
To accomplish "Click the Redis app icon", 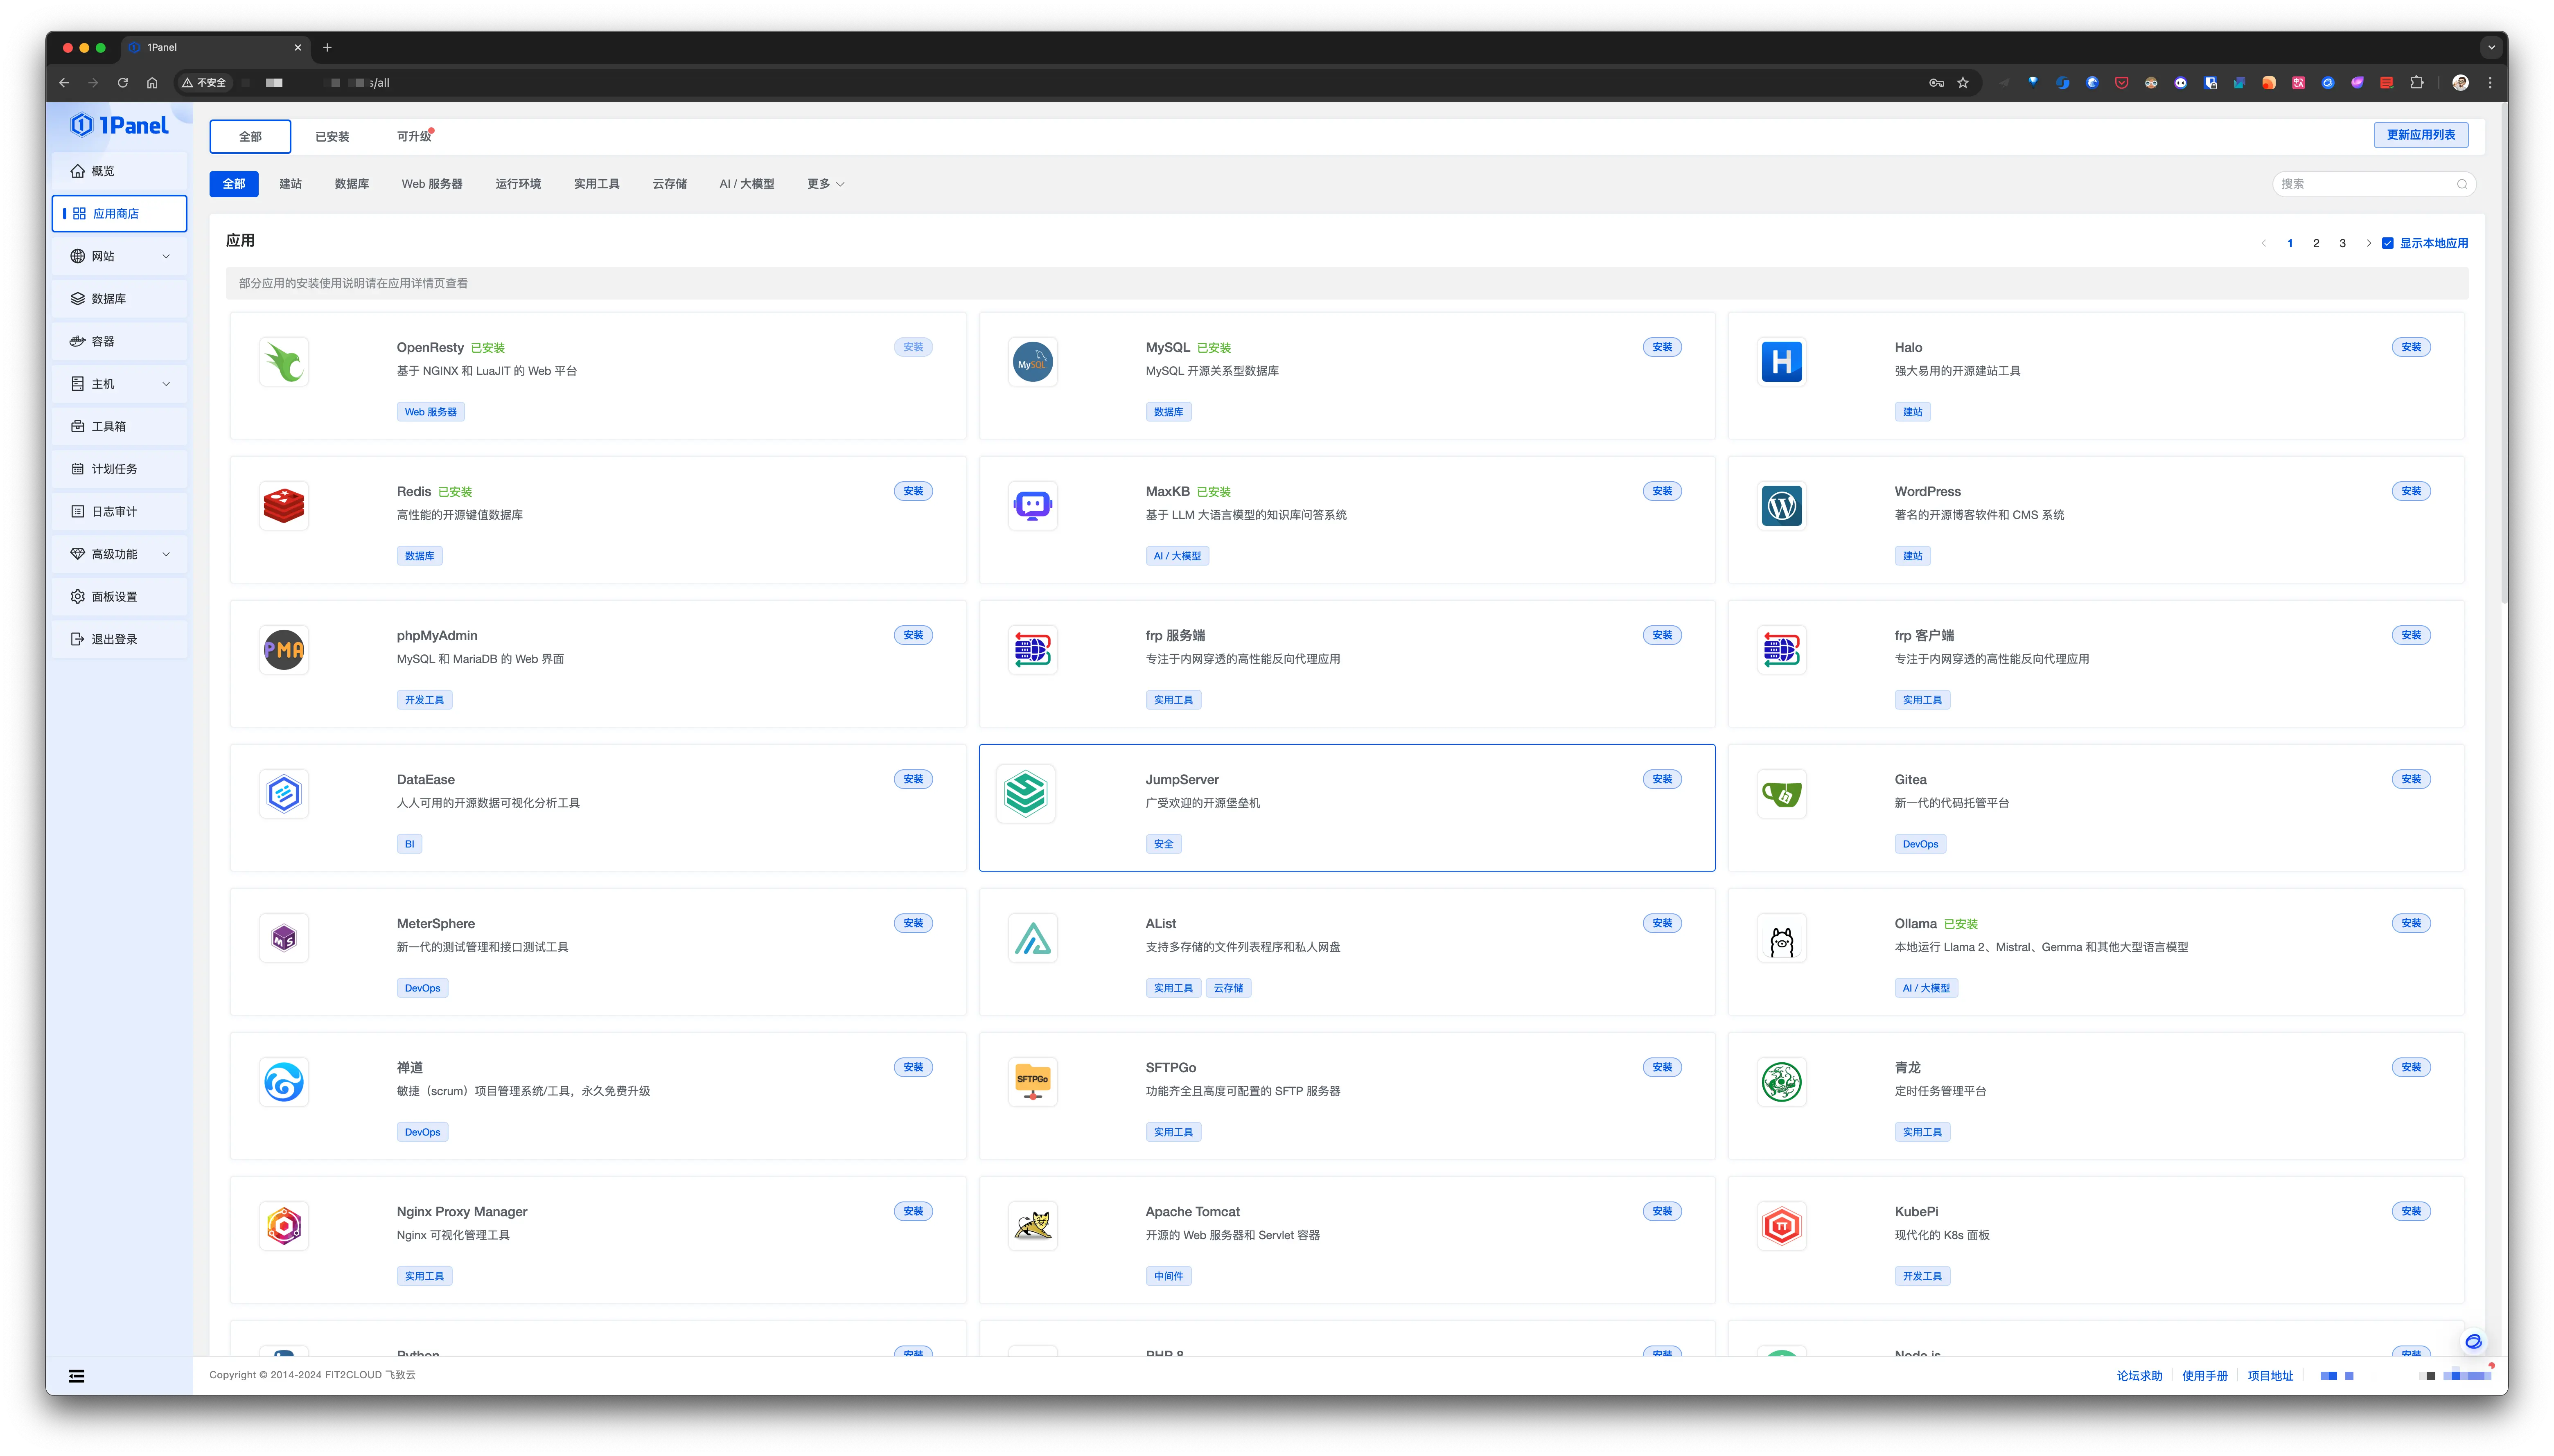I will point(284,506).
